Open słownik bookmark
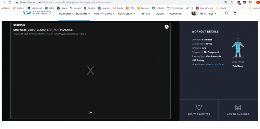The width and height of the screenshot is (260, 129). [x=75, y=8]
